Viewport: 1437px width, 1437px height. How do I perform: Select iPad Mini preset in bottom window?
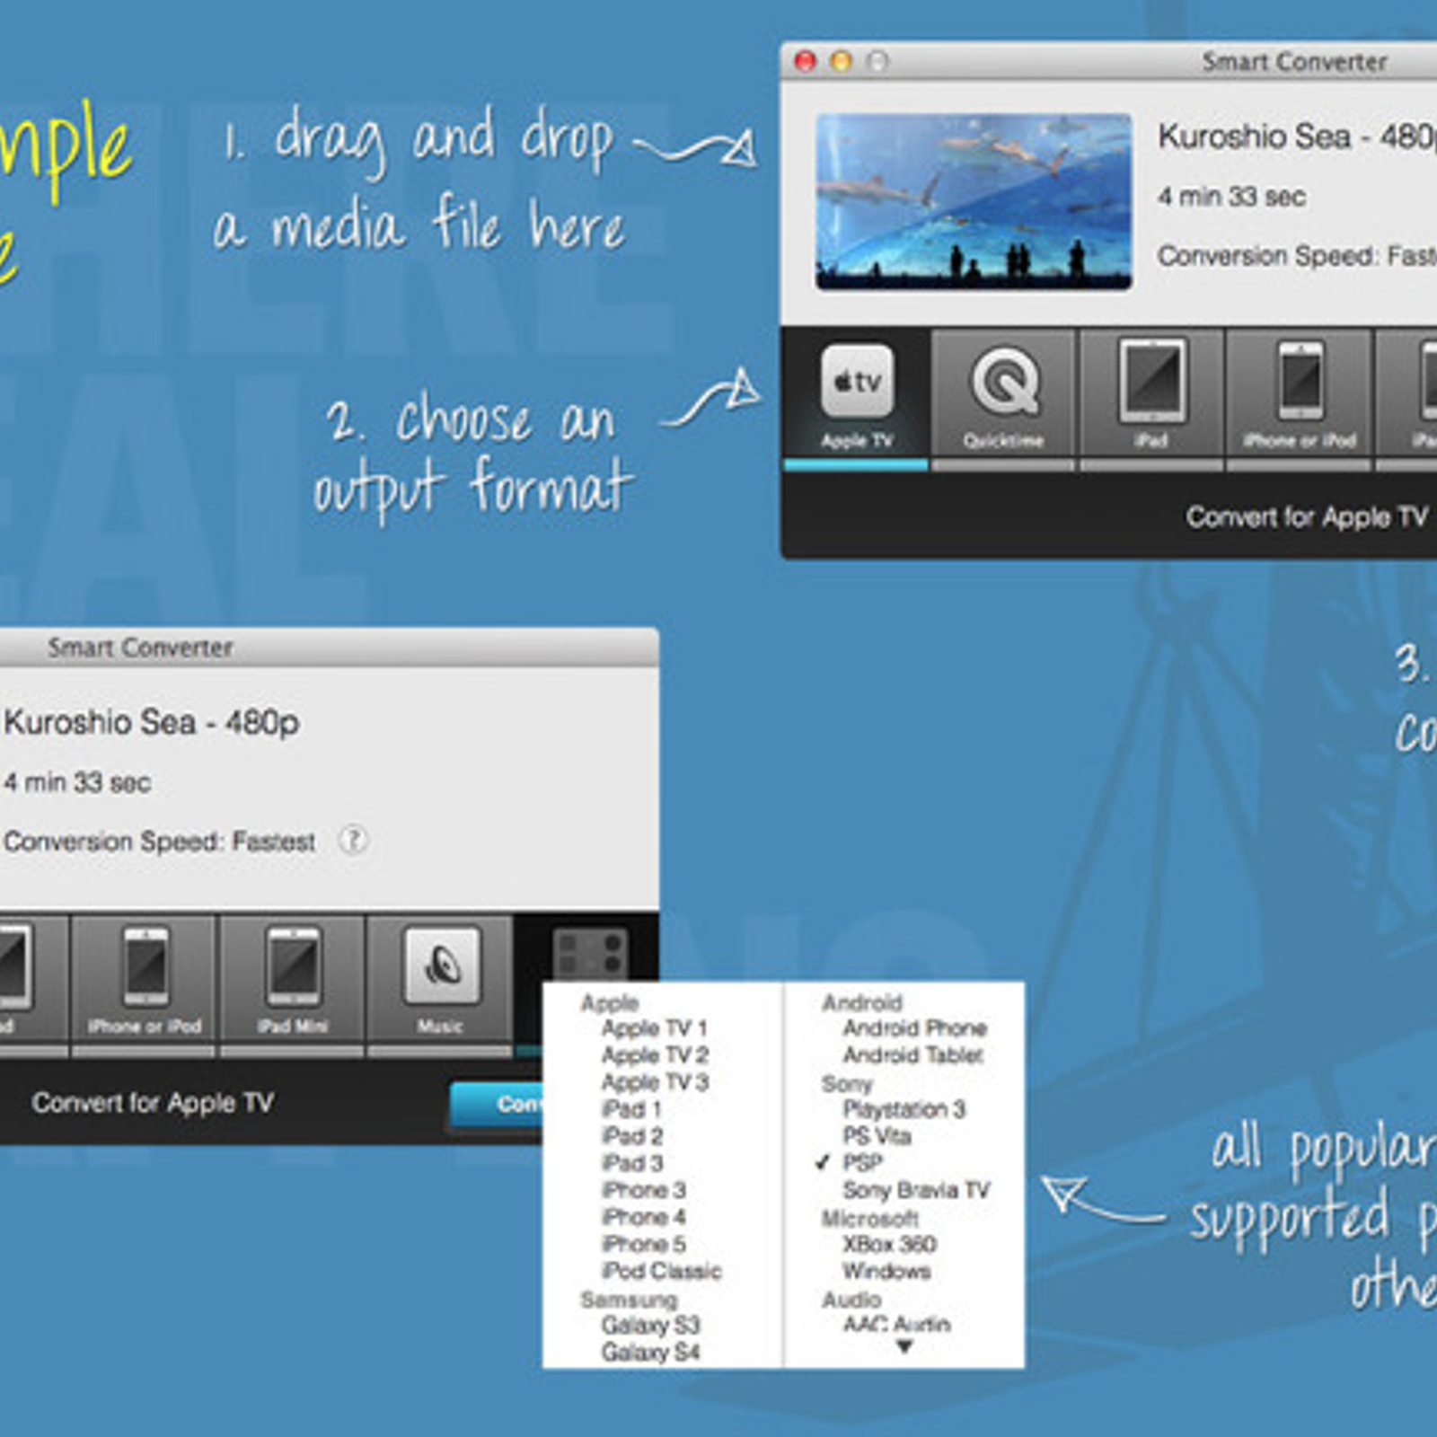pos(292,985)
